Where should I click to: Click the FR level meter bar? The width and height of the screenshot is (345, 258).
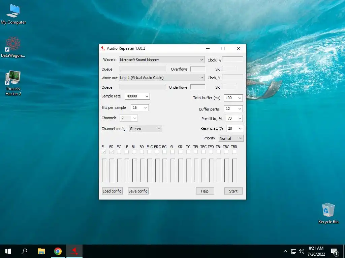coord(112,170)
